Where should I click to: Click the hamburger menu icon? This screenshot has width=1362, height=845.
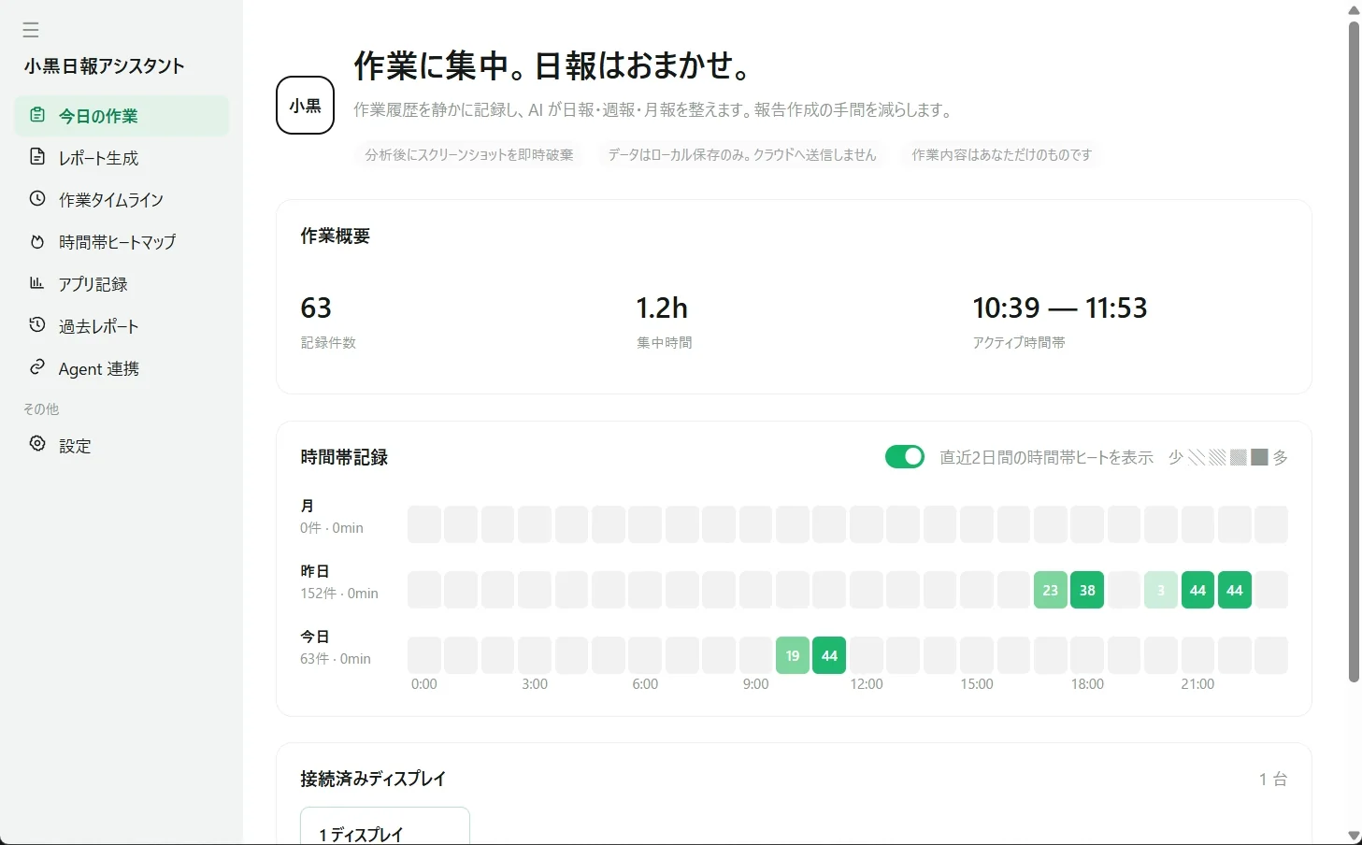(31, 30)
